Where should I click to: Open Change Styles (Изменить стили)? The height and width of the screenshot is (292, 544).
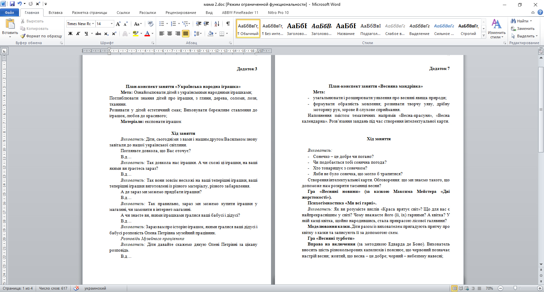coord(496,29)
